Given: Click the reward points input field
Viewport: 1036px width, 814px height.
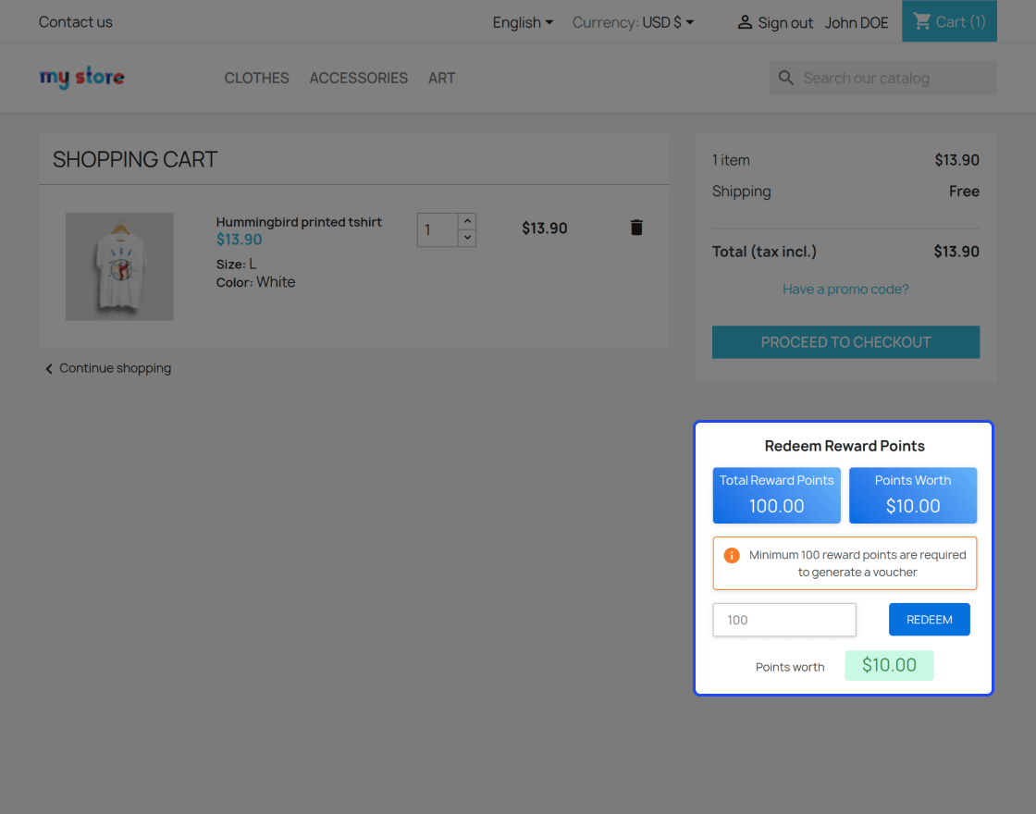Looking at the screenshot, I should click(784, 620).
